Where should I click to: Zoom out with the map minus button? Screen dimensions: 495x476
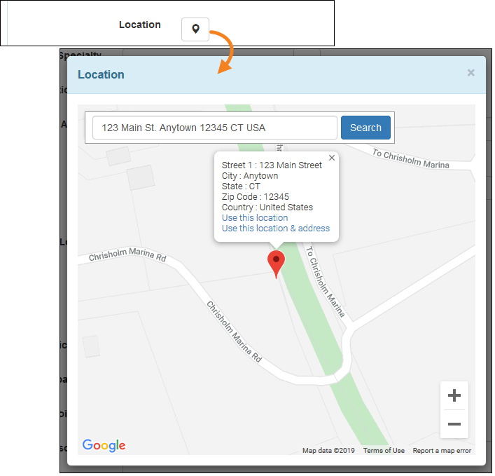(454, 424)
